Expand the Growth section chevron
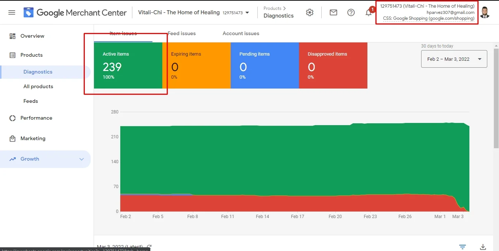The image size is (499, 251). [x=82, y=159]
